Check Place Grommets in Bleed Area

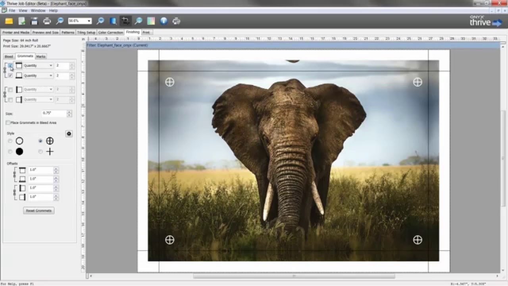[x=8, y=123]
